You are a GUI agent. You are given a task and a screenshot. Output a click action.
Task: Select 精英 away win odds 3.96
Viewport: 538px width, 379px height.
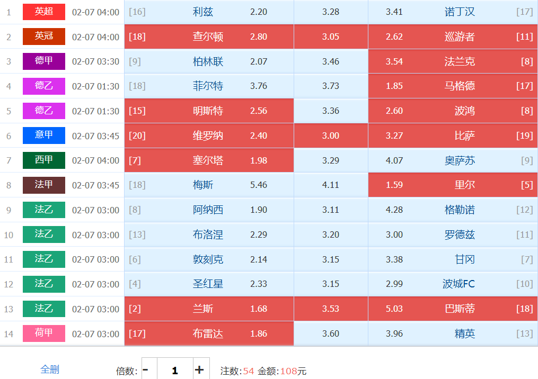tap(453, 333)
